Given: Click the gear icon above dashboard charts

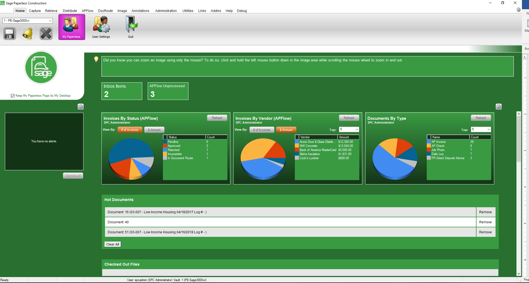Looking at the screenshot, I should 499,107.
